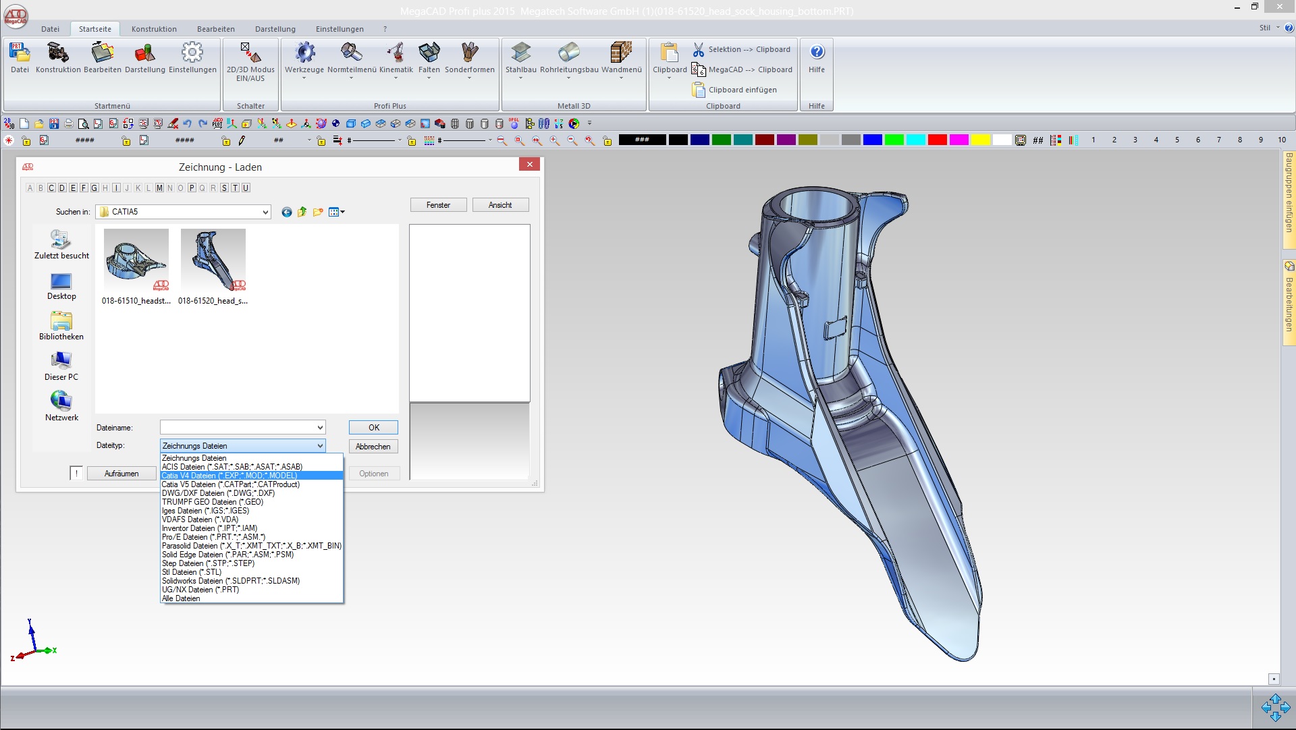Image resolution: width=1296 pixels, height=730 pixels.
Task: Toggle the lock icon before the colour bar
Action: [x=607, y=140]
